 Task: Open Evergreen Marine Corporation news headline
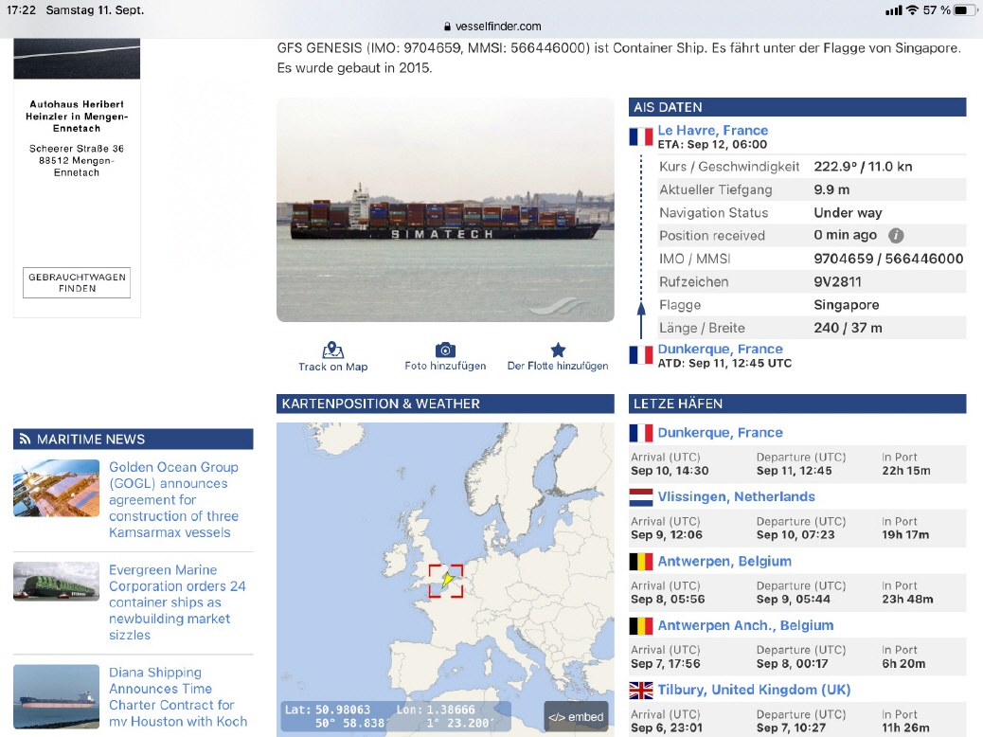click(177, 602)
